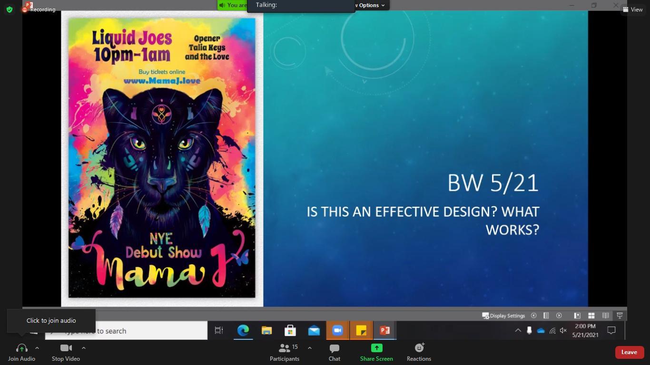Viewport: 650px width, 365px height.
Task: Open audio options arrow beside Join Audio
Action: click(x=37, y=348)
